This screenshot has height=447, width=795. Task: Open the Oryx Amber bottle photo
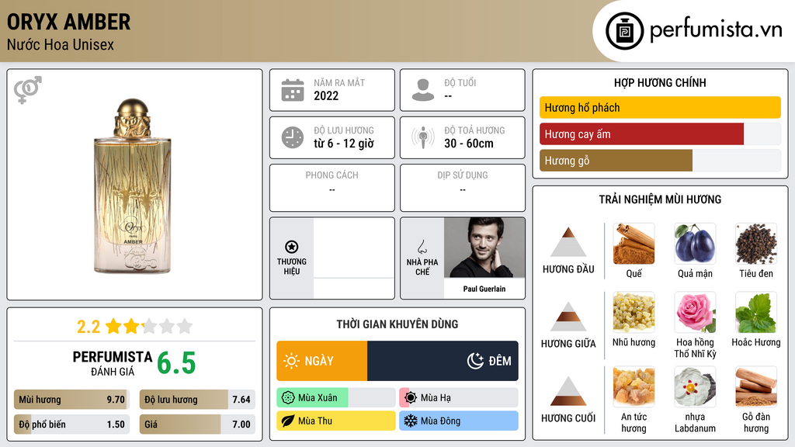(x=133, y=186)
